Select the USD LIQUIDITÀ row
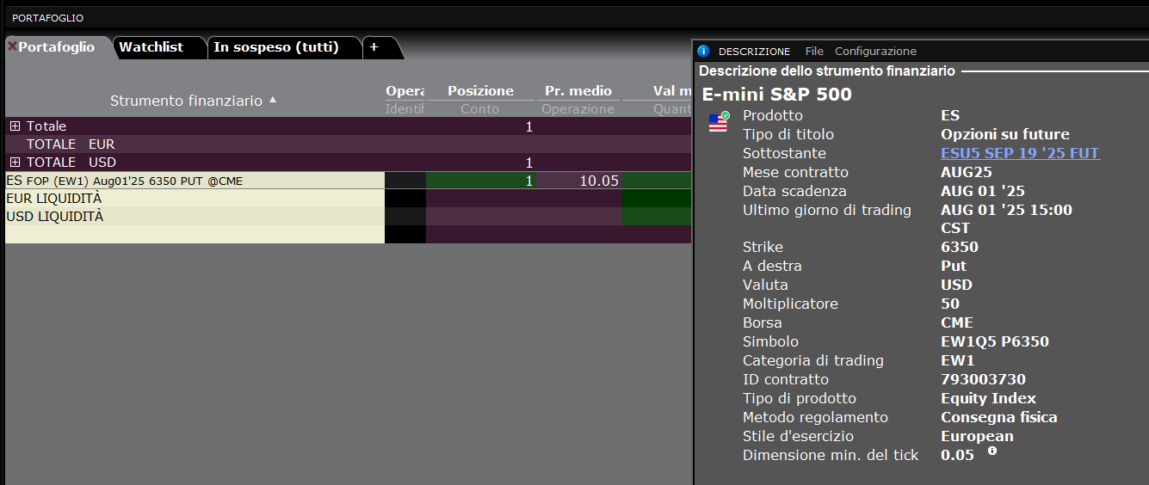Viewport: 1149px width, 485px height. [x=348, y=217]
